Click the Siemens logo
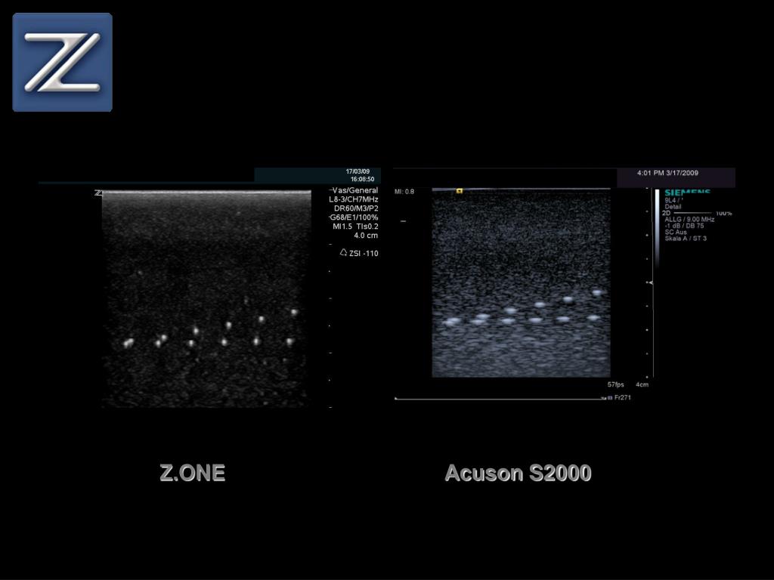Screen dimensions: 774x580 tap(687, 193)
